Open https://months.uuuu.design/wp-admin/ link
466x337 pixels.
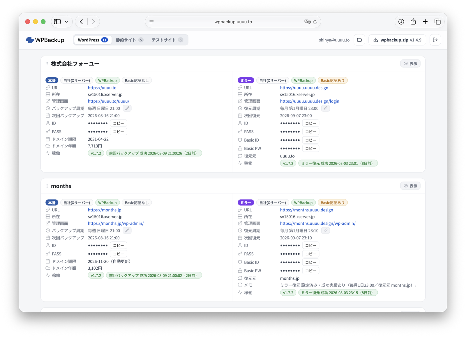point(318,223)
